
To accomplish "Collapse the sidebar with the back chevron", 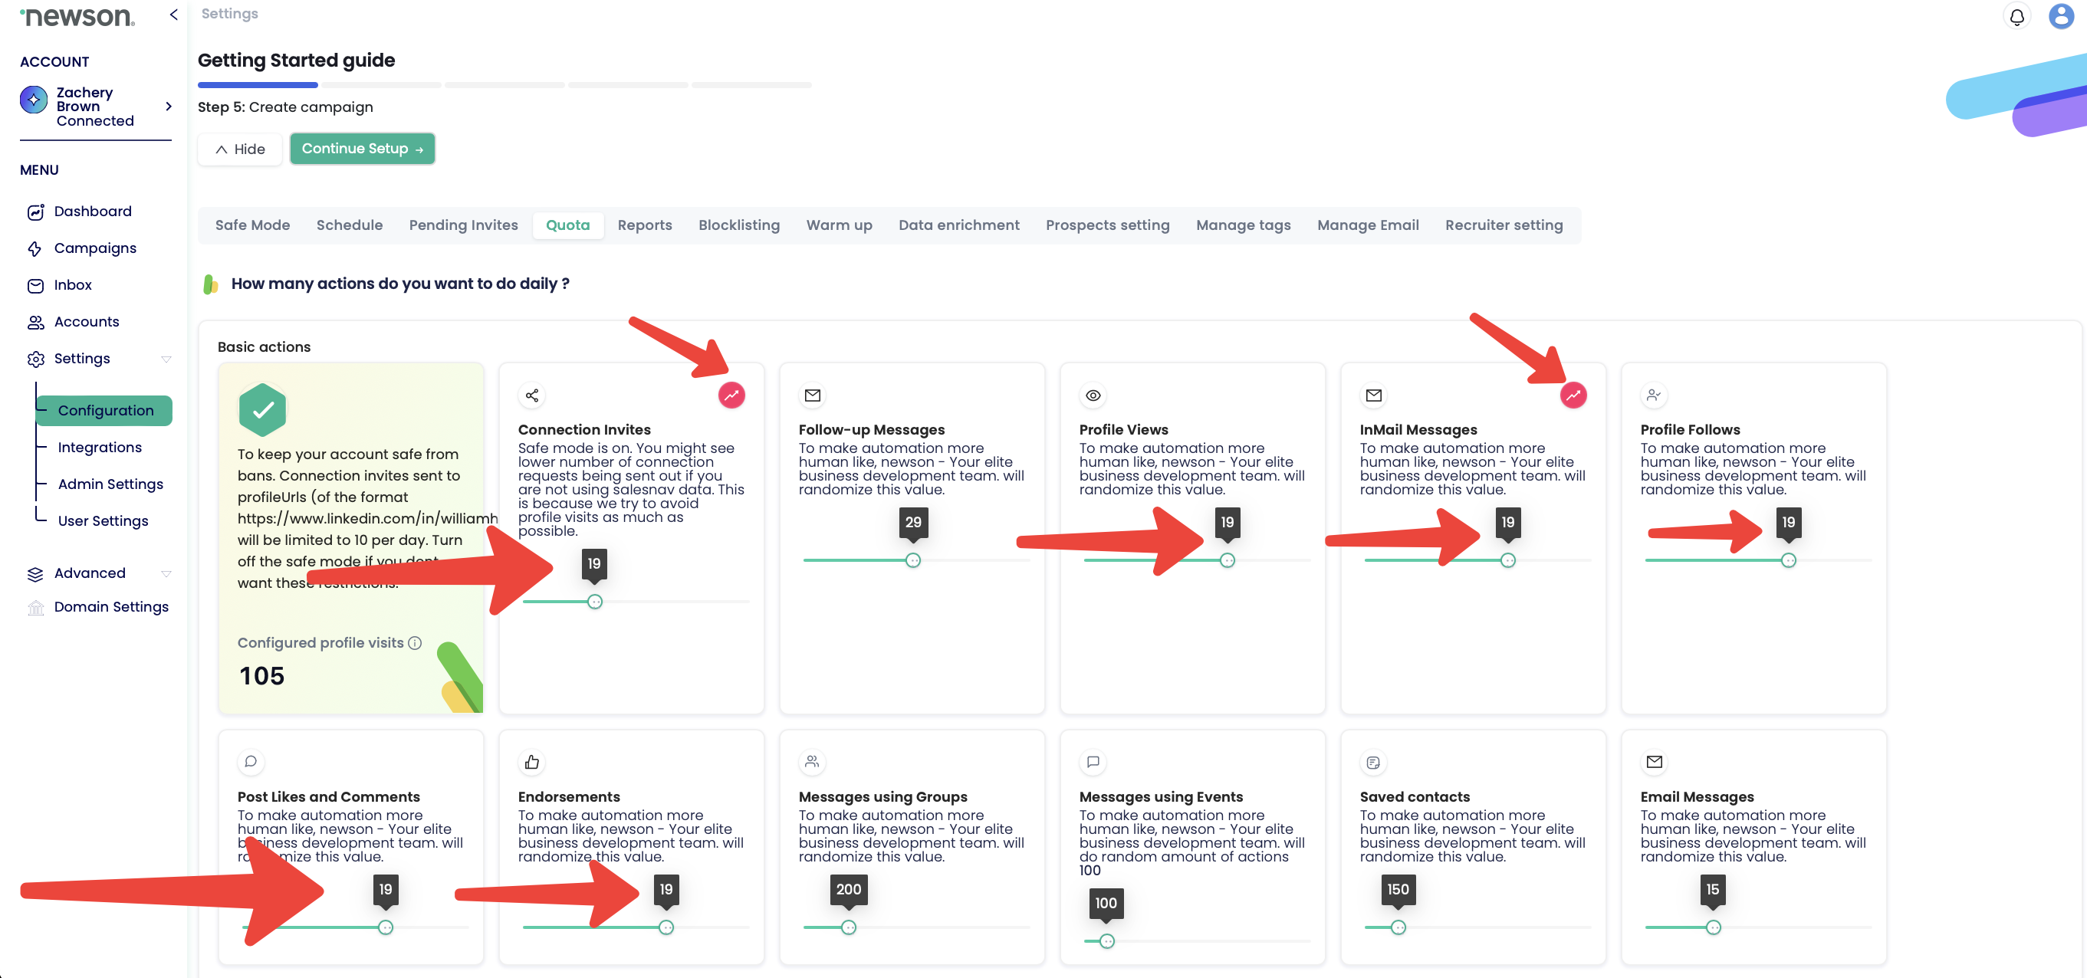I will click(x=173, y=15).
